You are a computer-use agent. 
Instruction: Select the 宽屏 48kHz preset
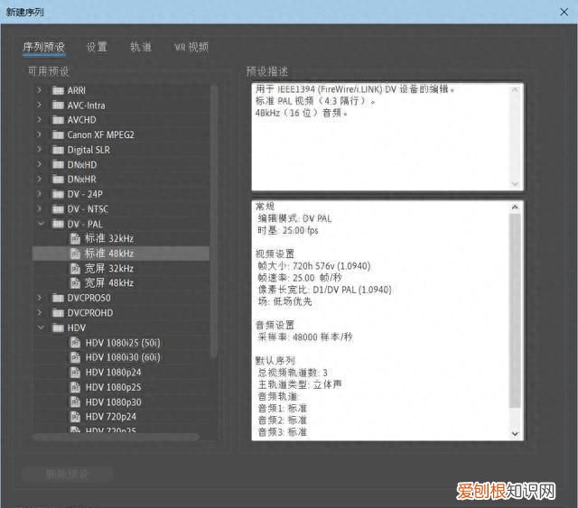[109, 283]
